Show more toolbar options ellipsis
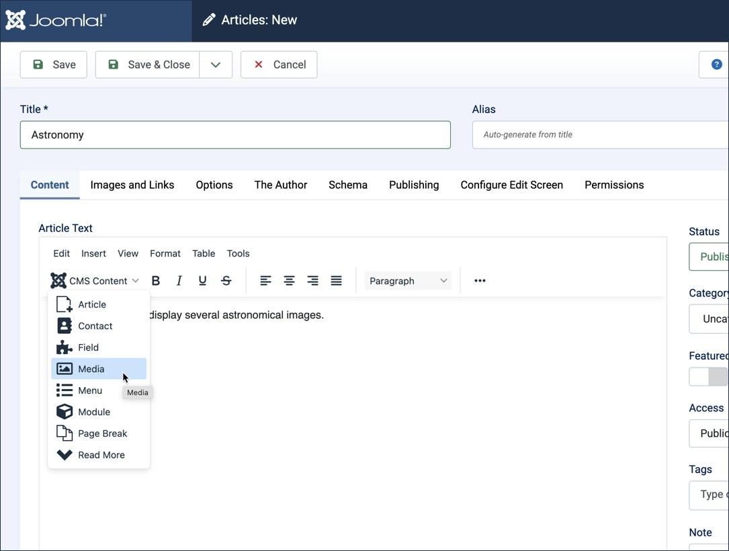Viewport: 729px width, 551px height. 480,281
